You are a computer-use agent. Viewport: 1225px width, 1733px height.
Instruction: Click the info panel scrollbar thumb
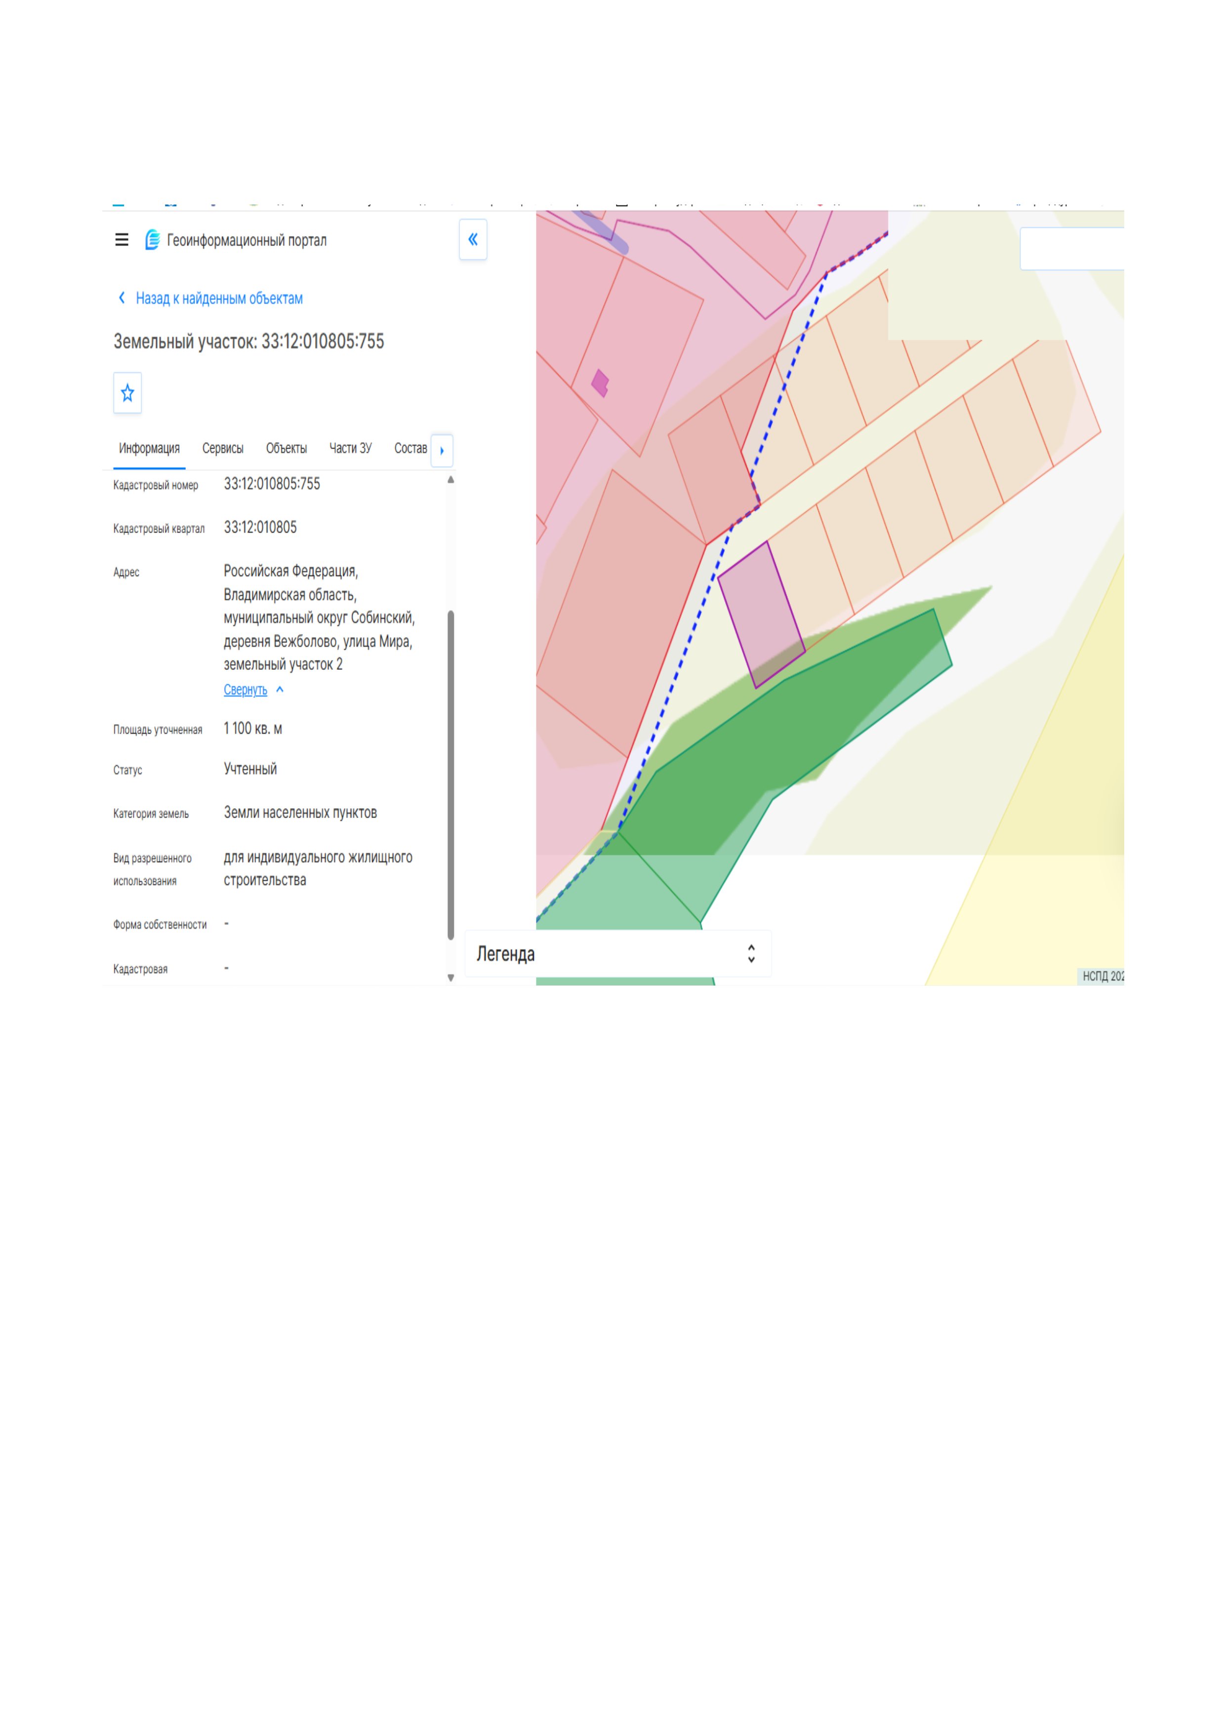[x=450, y=775]
